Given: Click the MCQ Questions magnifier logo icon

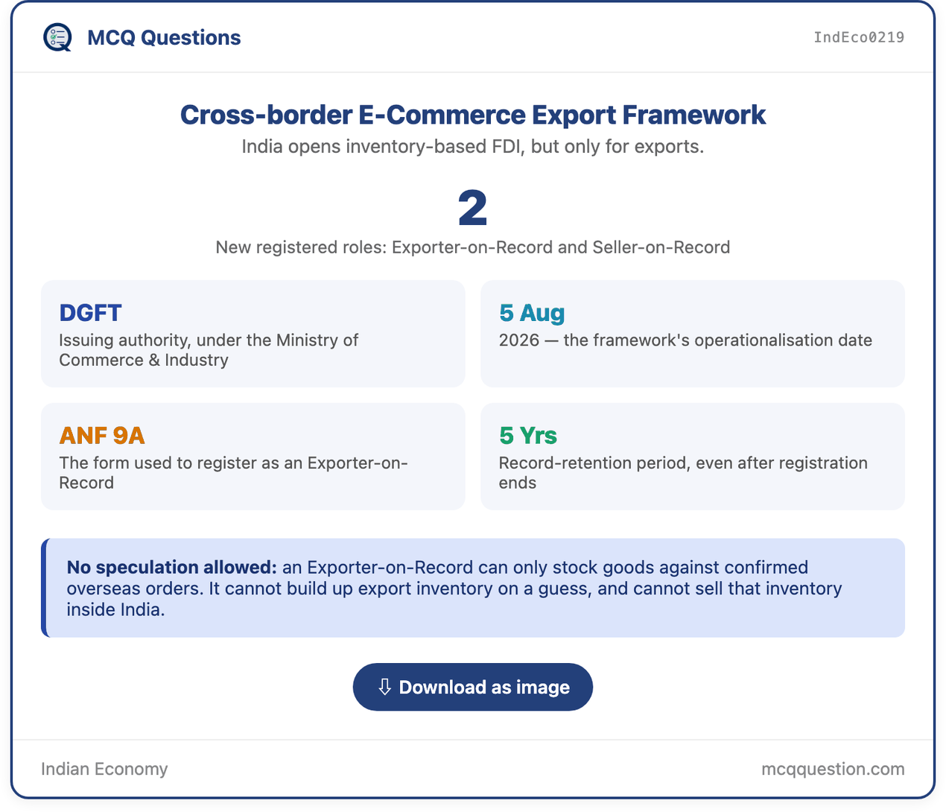Looking at the screenshot, I should click(57, 37).
